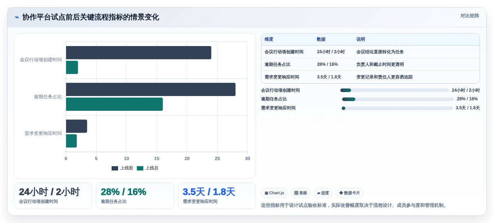Click the 逾期任务占比 progress bar
494x223 pixels.
coord(398,99)
